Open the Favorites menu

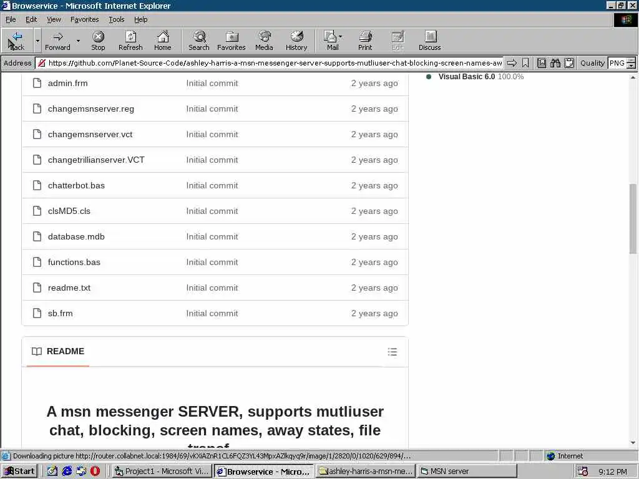tap(84, 19)
